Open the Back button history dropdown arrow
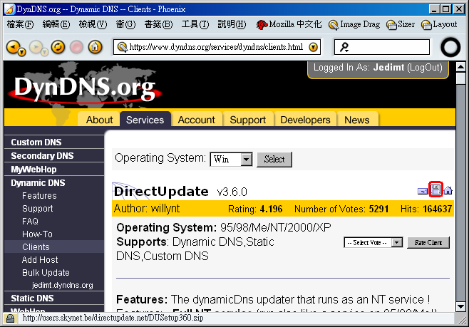 (21, 53)
